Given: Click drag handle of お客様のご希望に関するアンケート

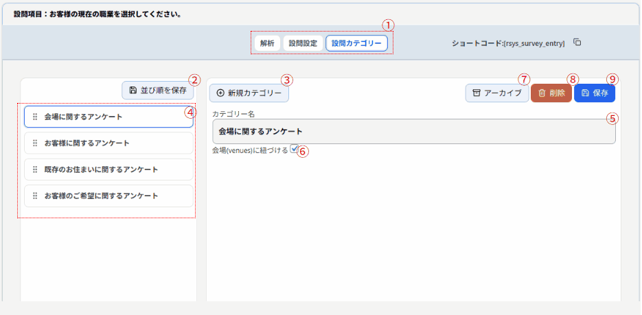Looking at the screenshot, I should tap(35, 196).
